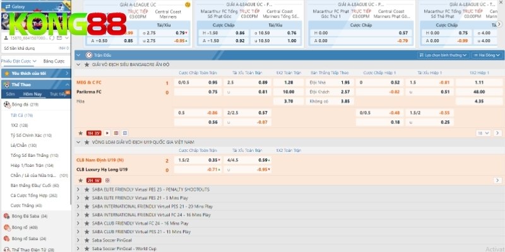Click the 0.95 handicap odds for MEG & C FC

coord(213,83)
